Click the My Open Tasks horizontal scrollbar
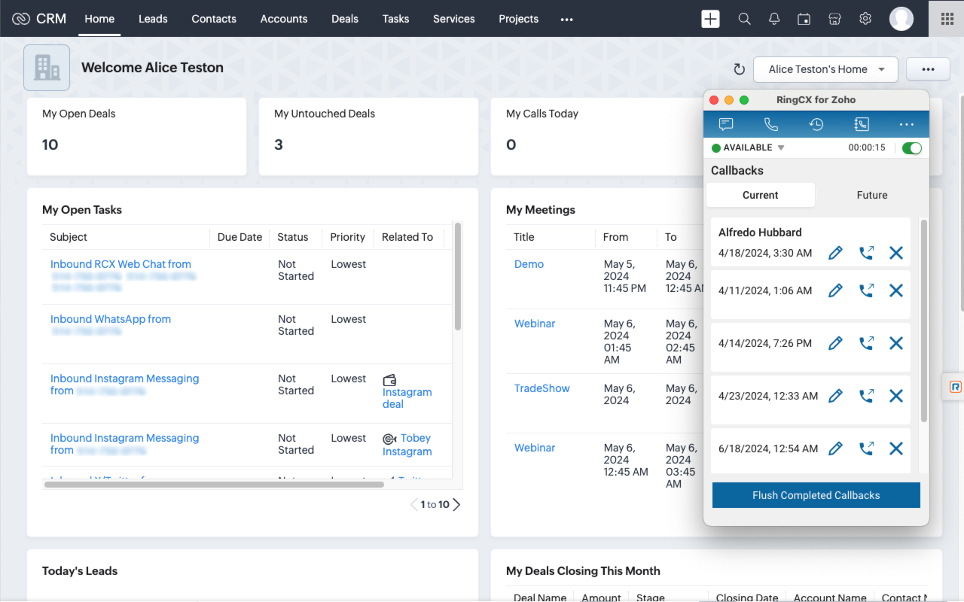Screen dimensions: 964x602 click(215, 485)
